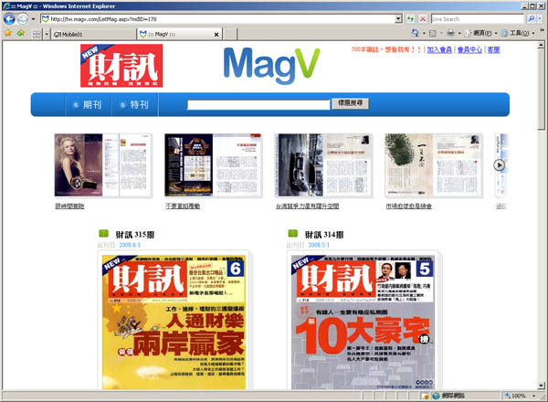Click the status bar security shield icon

point(425,396)
